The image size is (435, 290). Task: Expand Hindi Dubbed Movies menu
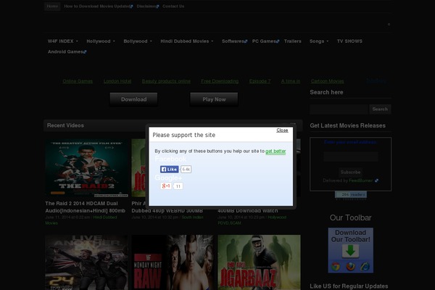coord(186,41)
